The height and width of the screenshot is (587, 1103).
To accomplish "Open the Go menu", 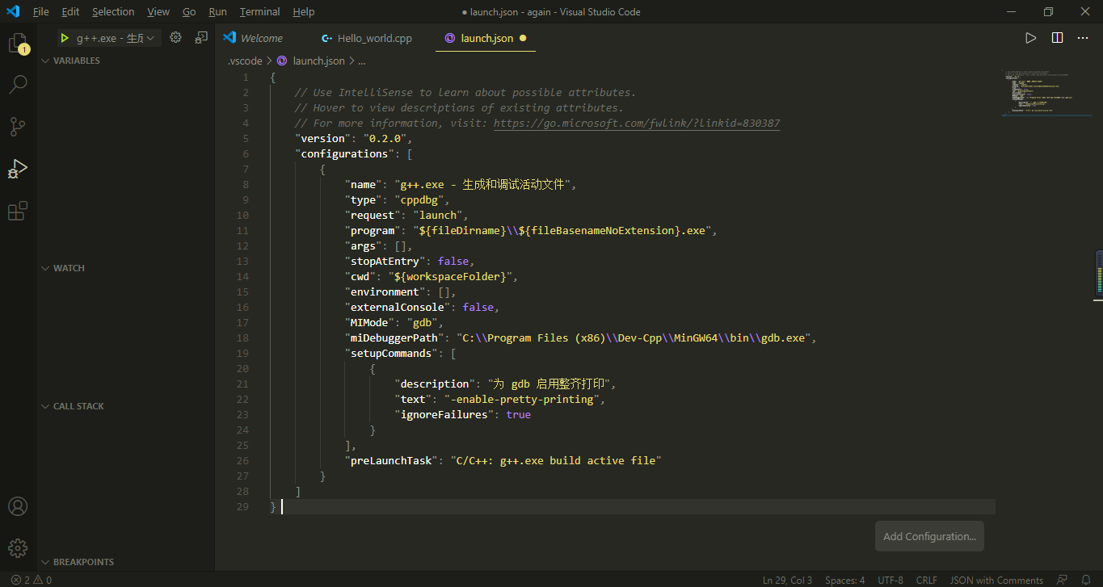I will 189,11.
